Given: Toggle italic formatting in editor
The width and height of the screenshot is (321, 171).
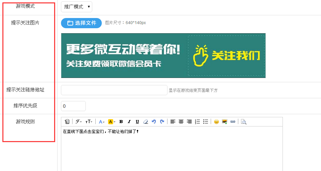Looking at the screenshot, I should [129, 122].
